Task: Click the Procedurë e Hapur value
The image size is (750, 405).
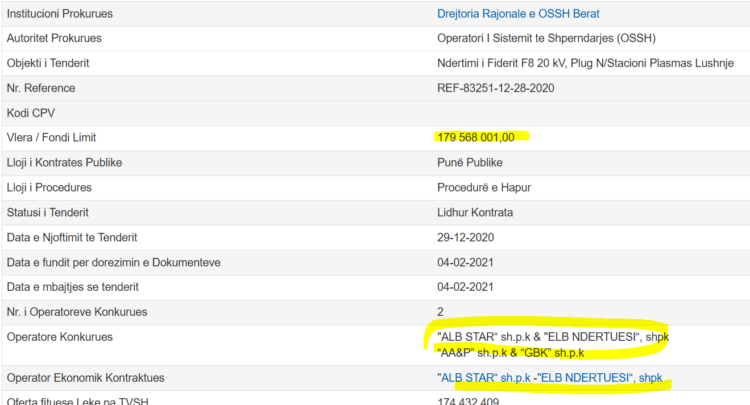Action: [x=483, y=187]
